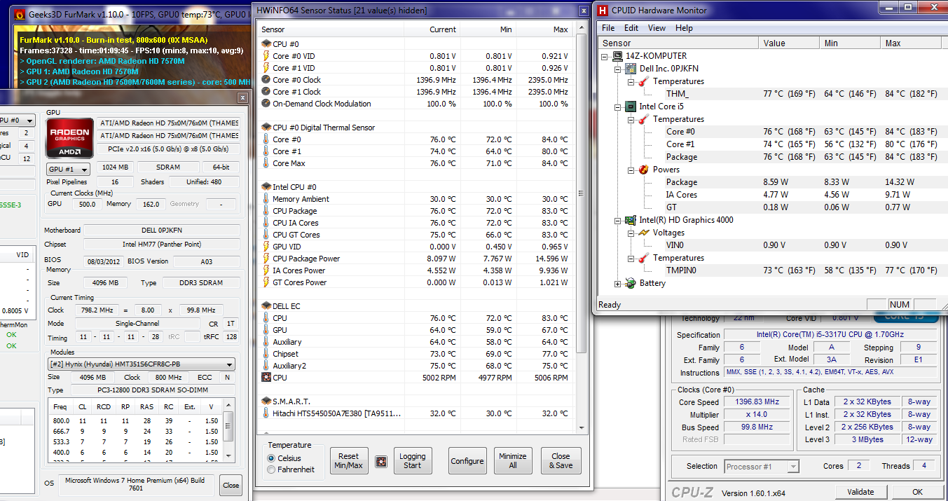Click the Validate button in CPU-Z
This screenshot has height=501, width=948.
point(860,492)
